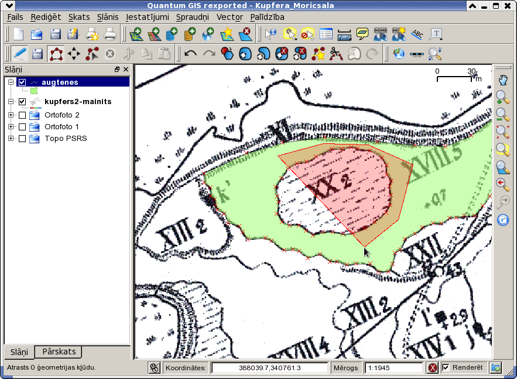This screenshot has width=517, height=379.
Task: Click the Simplify Feature icon
Action: tap(227, 54)
